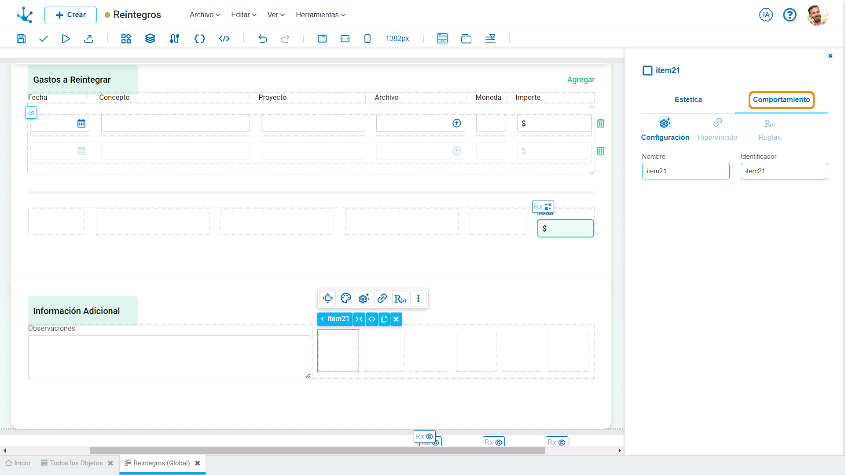Click the publish export icon
Image resolution: width=845 pixels, height=475 pixels.
(x=88, y=39)
